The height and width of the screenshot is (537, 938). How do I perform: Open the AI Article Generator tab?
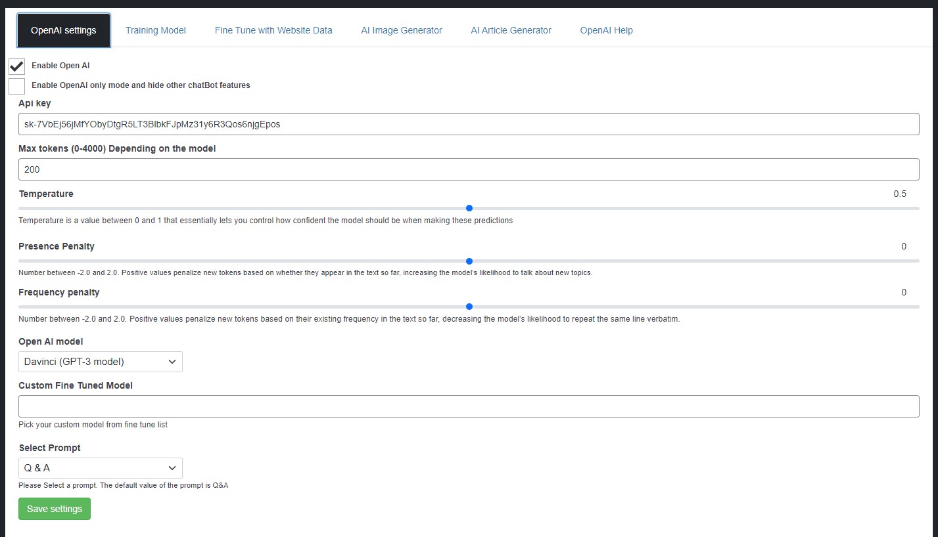pyautogui.click(x=511, y=30)
